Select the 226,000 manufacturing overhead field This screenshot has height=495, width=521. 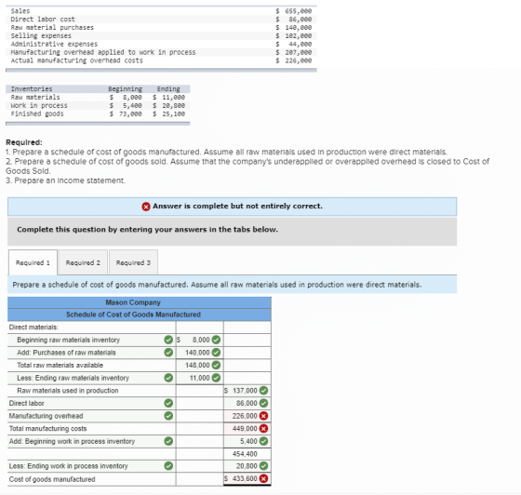click(247, 416)
